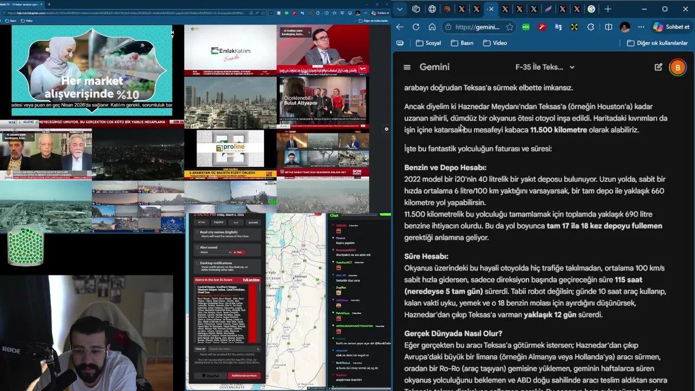The height and width of the screenshot is (391, 695).
Task: Select the Emlak Katılım video tile
Action: point(230,51)
